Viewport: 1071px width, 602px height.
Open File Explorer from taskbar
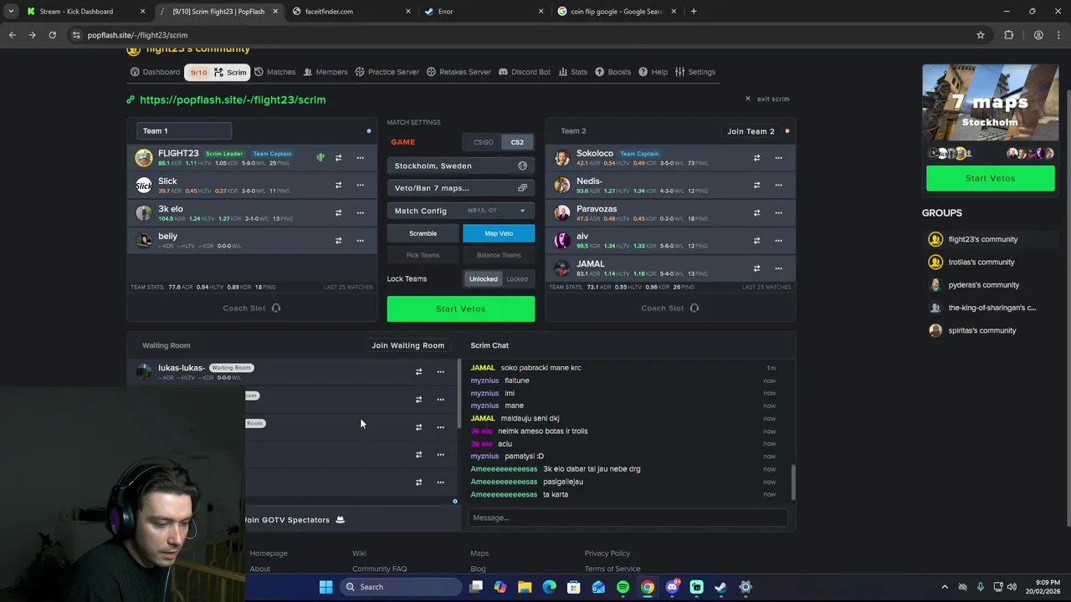tap(525, 587)
